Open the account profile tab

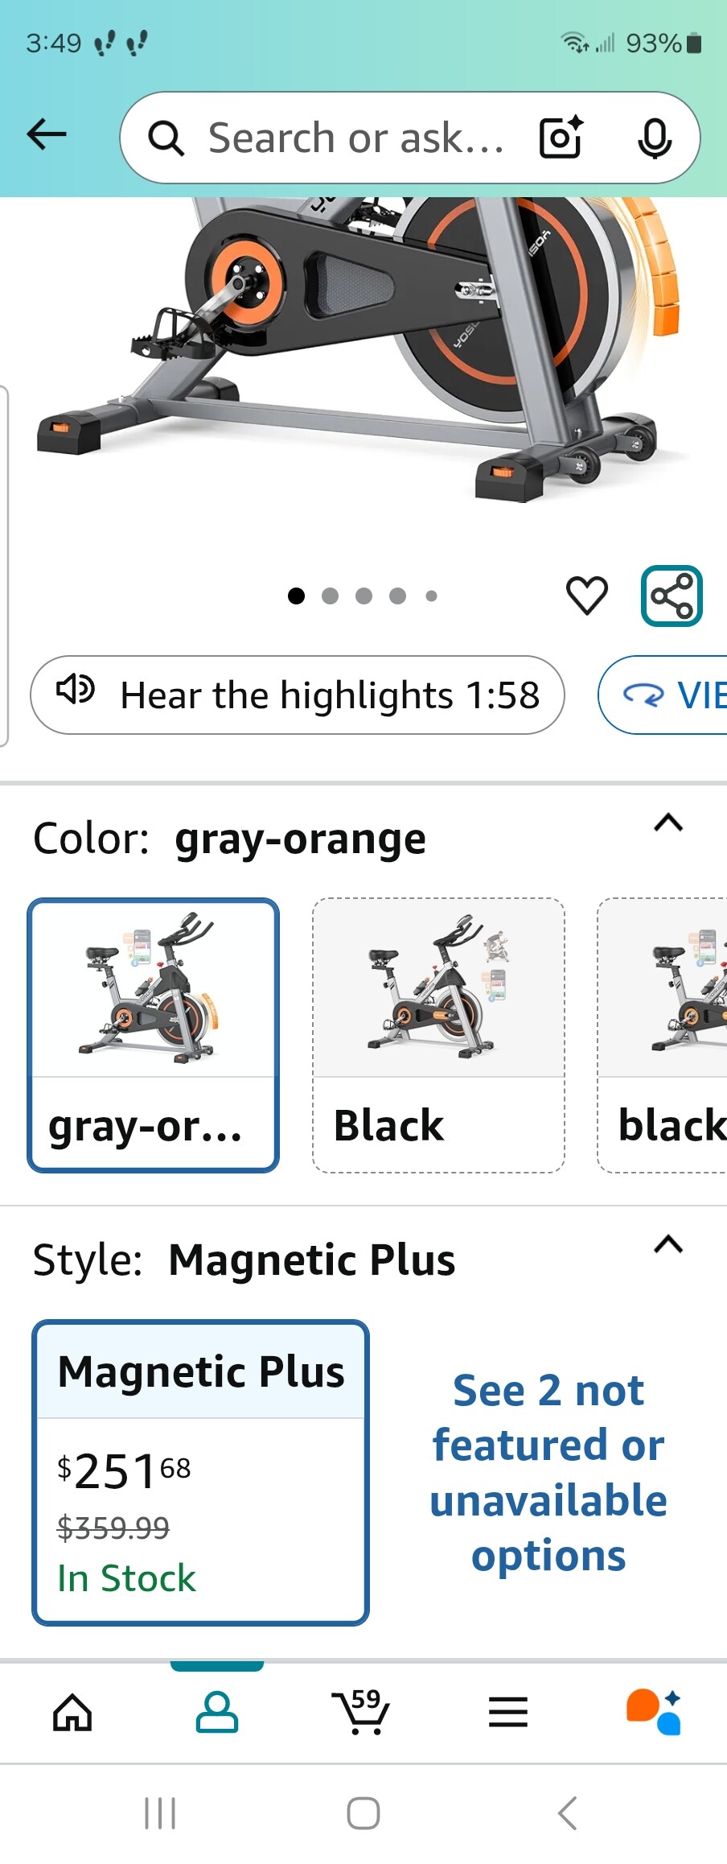pos(217,1712)
